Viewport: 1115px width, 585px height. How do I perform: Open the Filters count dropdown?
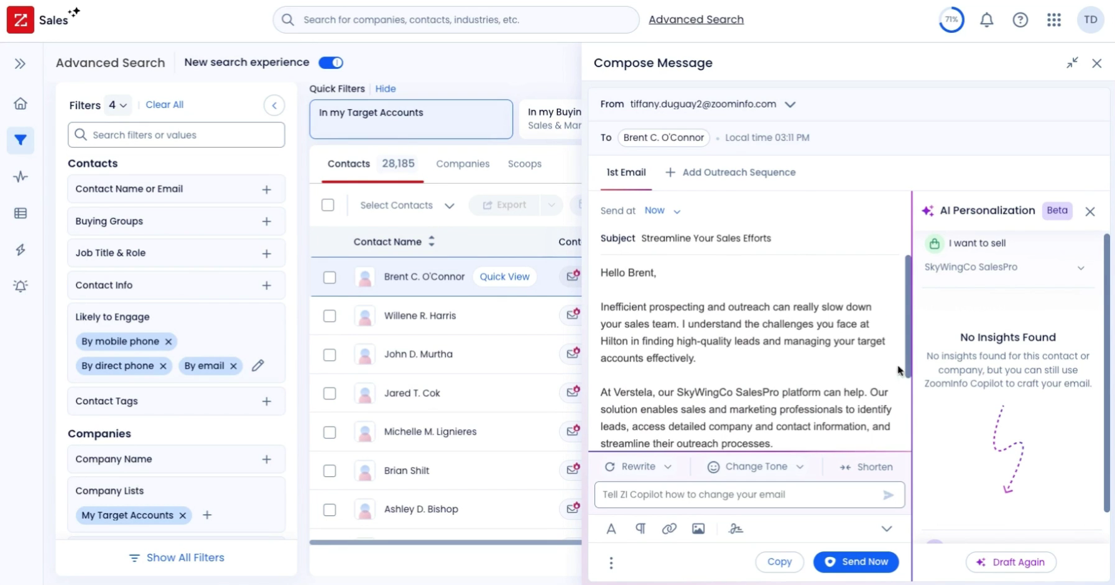(x=118, y=105)
